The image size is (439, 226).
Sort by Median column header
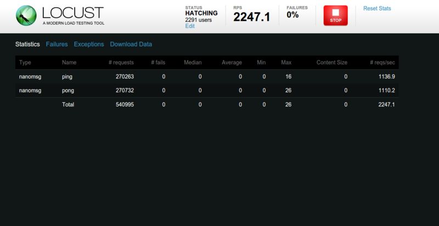tap(193, 63)
